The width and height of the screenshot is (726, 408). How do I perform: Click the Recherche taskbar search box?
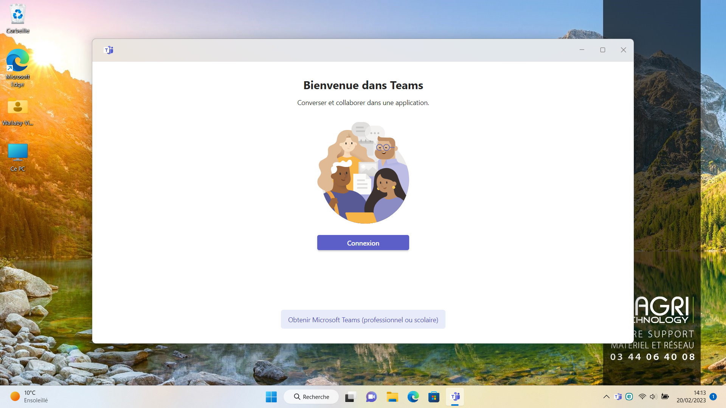click(x=311, y=397)
